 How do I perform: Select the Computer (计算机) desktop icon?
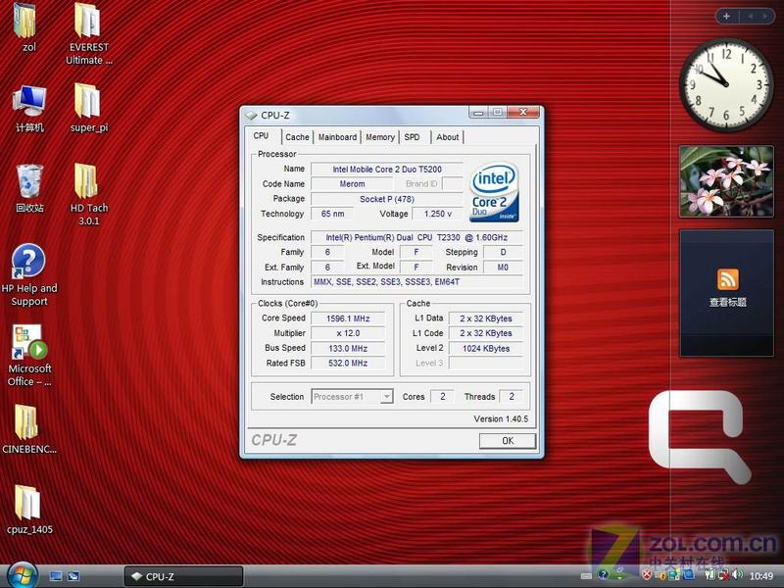pyautogui.click(x=29, y=109)
